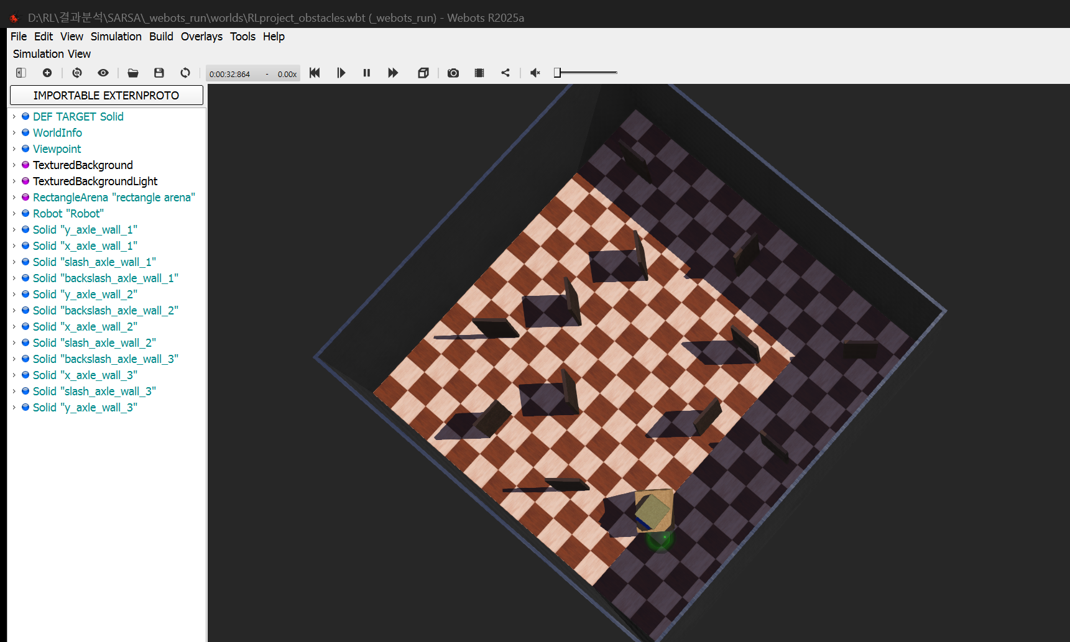The height and width of the screenshot is (642, 1070).
Task: Expand the DEF TARGET Solid node
Action: [x=14, y=116]
